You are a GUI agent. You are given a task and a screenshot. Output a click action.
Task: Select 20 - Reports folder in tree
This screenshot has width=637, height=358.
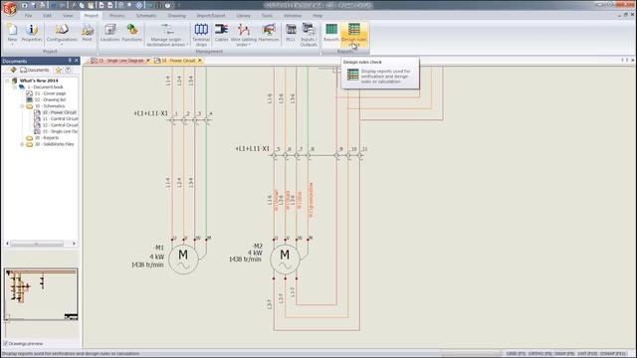[x=43, y=138]
